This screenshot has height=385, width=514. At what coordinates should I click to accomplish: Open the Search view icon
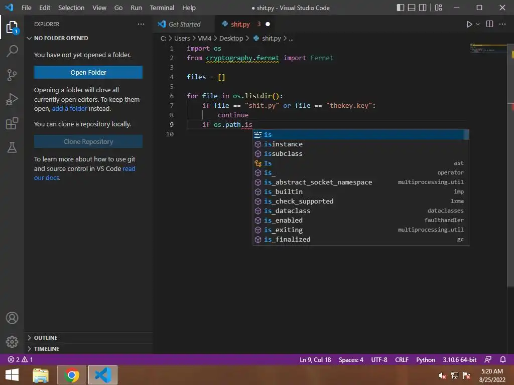click(x=12, y=51)
